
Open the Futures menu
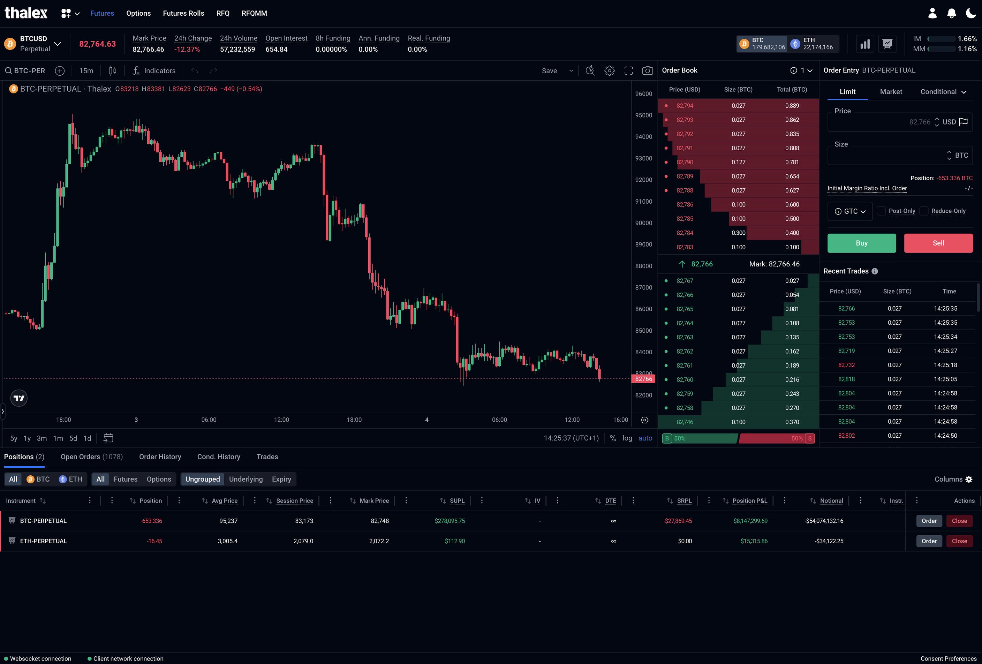point(102,14)
